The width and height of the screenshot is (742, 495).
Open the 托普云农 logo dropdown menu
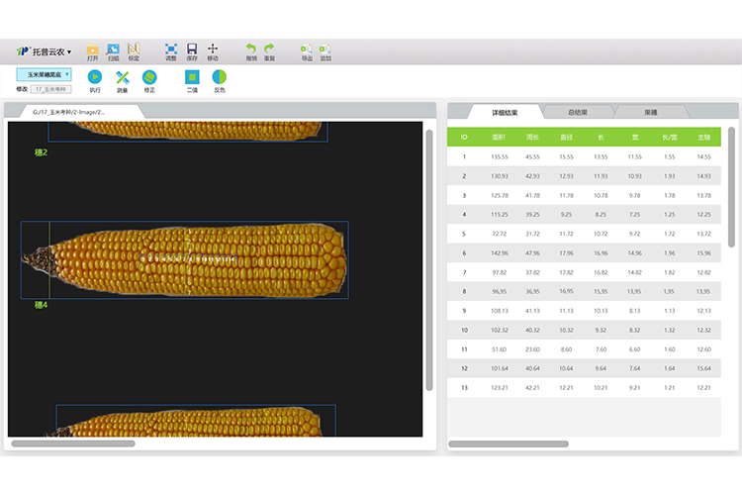coord(44,50)
